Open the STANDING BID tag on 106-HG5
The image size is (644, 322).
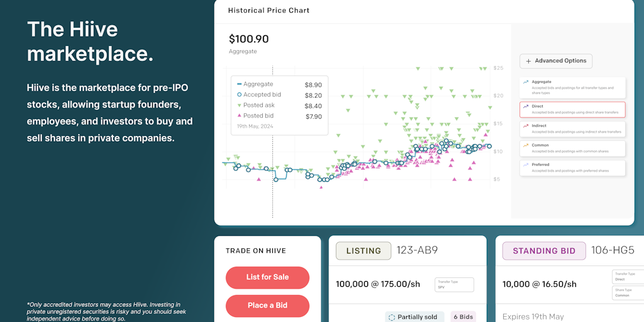click(543, 251)
